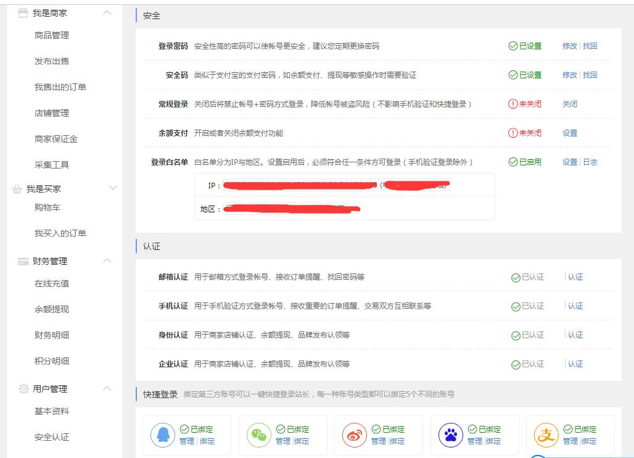Click the Baidu paw quick-login icon
The image size is (634, 458).
pyautogui.click(x=450, y=436)
